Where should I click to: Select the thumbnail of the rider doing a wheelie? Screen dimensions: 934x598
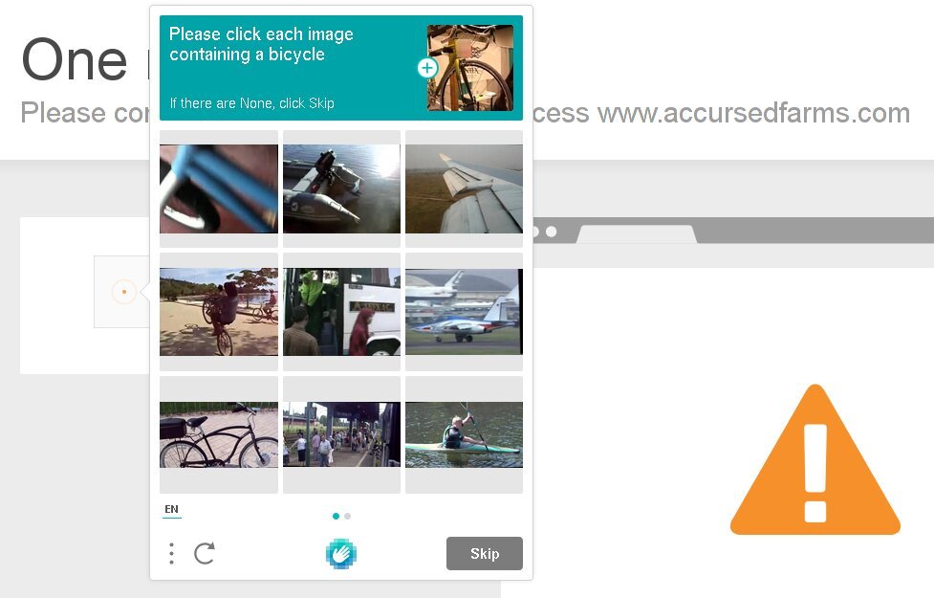(x=219, y=311)
